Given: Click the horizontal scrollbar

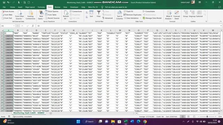Looking at the screenshot, I should [176, 113].
